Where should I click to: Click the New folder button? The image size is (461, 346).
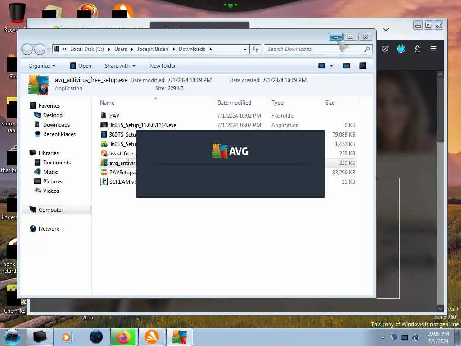(162, 66)
